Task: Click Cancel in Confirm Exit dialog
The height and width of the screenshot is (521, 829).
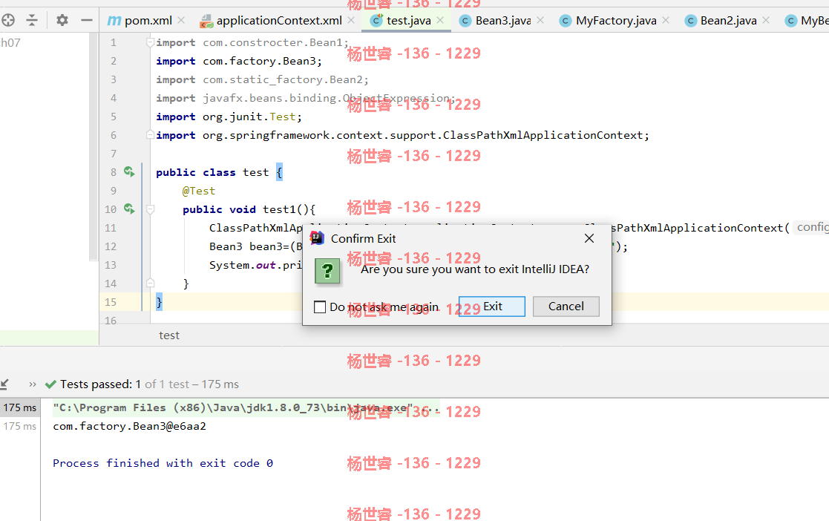Action: tap(566, 307)
